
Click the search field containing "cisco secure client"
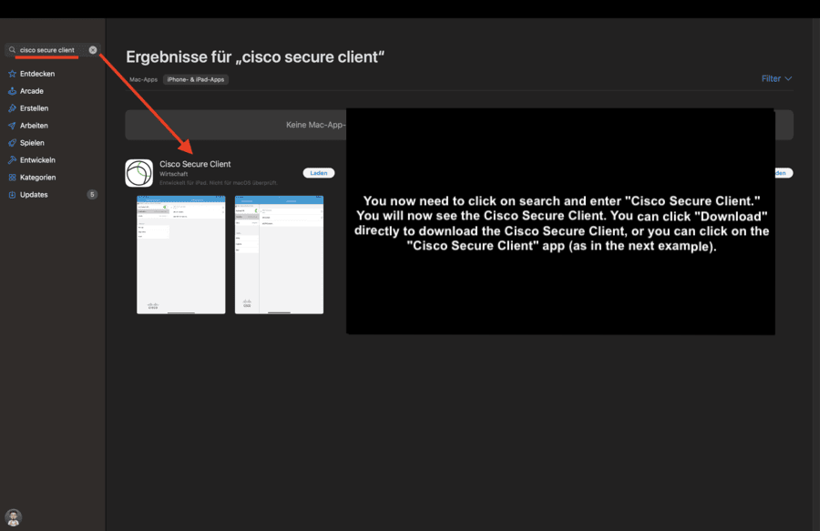(x=51, y=50)
